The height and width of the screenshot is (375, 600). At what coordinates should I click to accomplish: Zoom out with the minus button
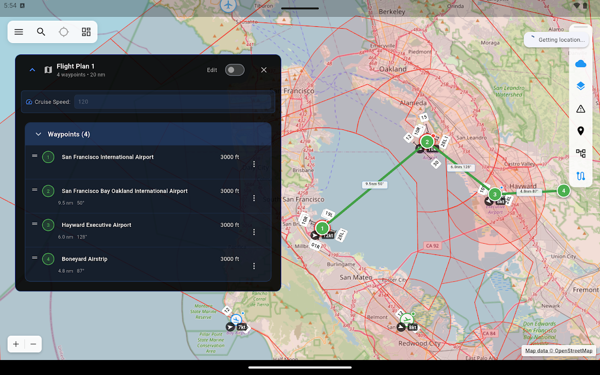click(x=33, y=344)
